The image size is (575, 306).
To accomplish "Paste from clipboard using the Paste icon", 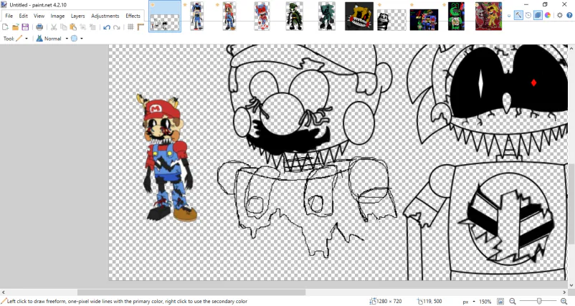I will [x=73, y=27].
